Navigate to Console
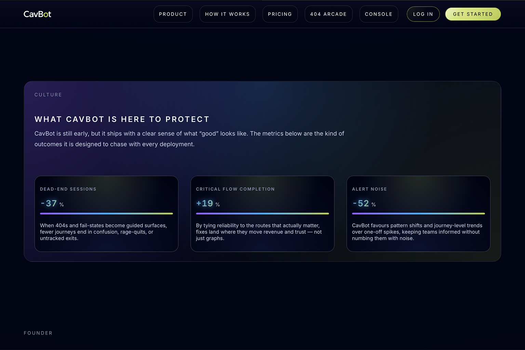 click(x=379, y=14)
